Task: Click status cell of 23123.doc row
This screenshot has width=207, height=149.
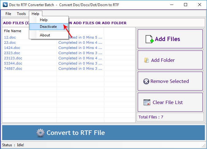Action: [x=80, y=58]
